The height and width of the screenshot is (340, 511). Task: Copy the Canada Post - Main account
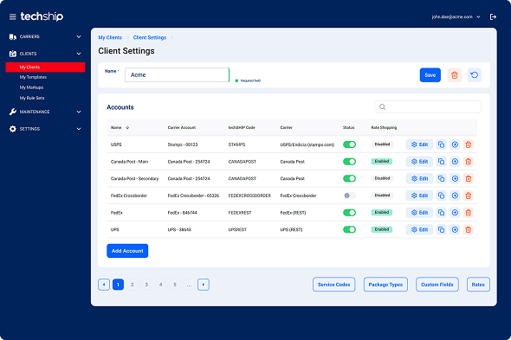point(441,162)
